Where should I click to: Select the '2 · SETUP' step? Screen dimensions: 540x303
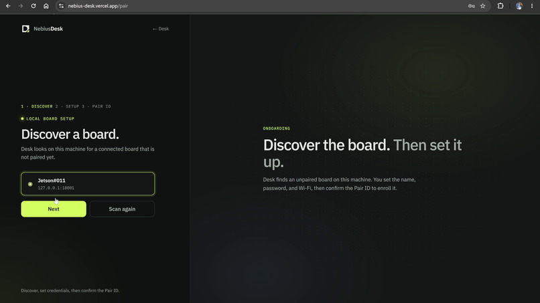67,106
